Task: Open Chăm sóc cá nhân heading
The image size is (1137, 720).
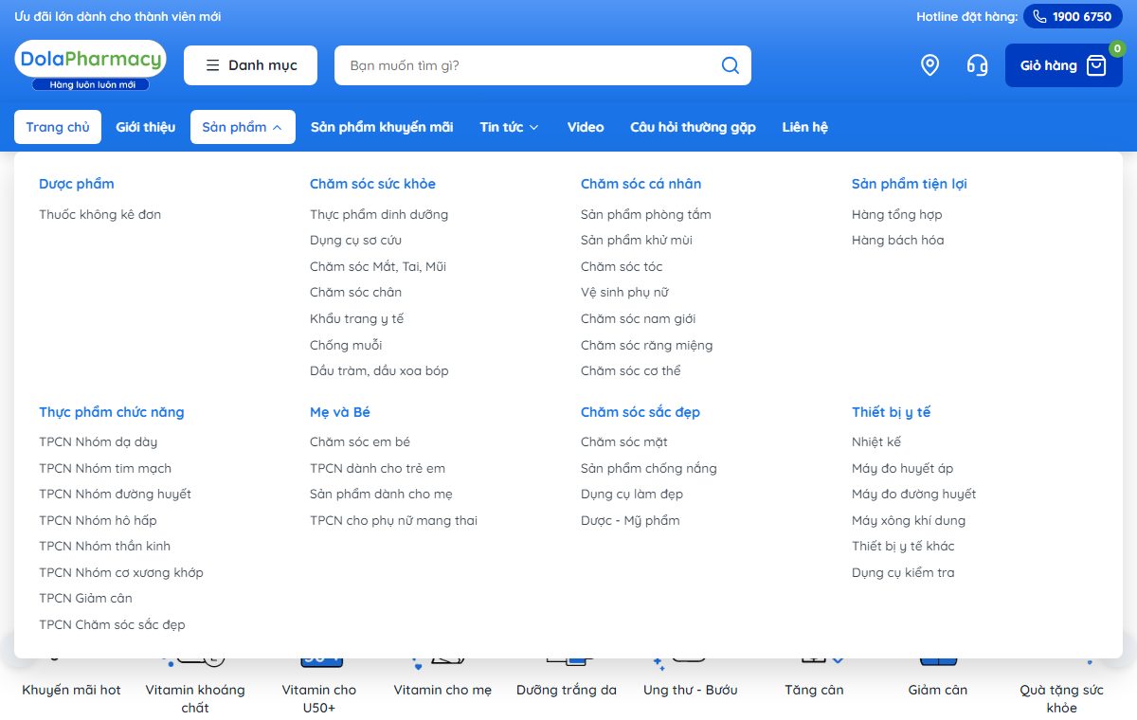Action: pos(641,184)
